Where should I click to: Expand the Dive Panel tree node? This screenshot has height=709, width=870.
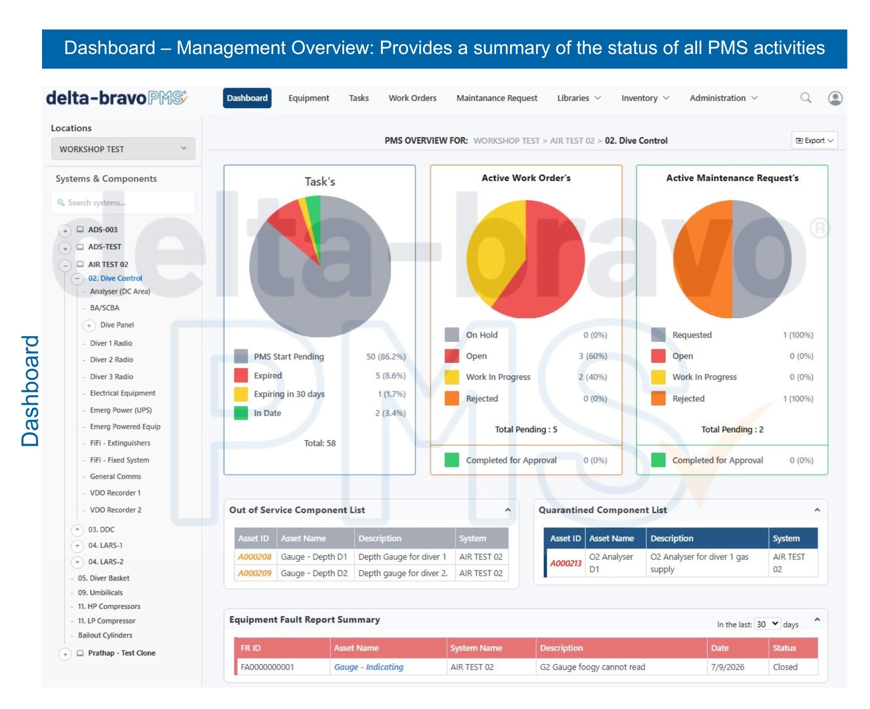tap(89, 326)
